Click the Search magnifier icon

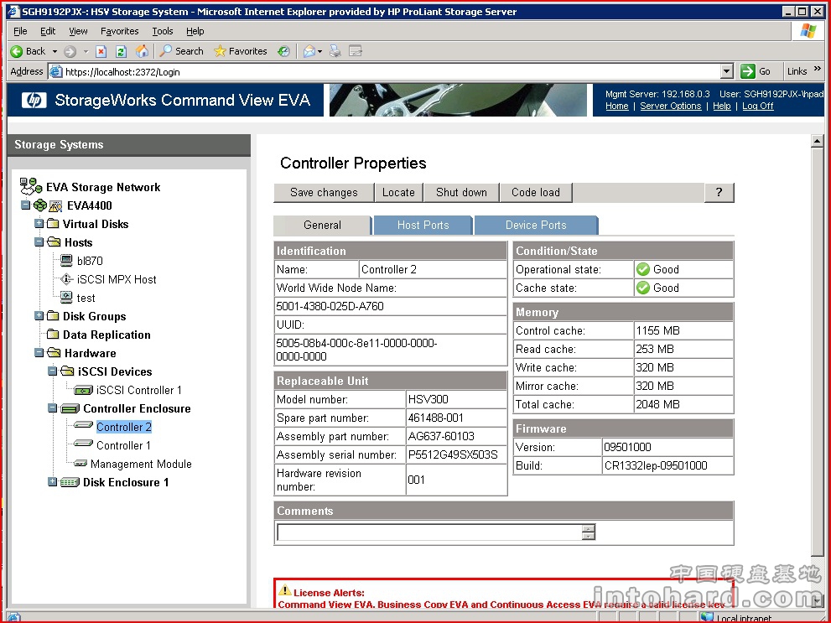[166, 51]
